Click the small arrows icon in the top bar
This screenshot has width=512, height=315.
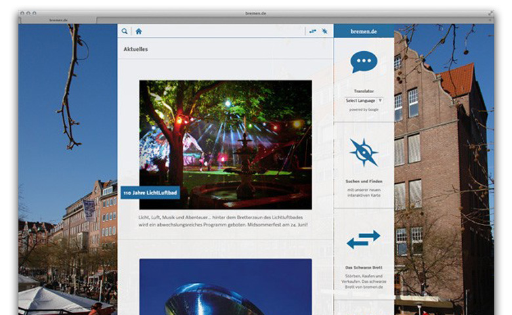(x=313, y=31)
